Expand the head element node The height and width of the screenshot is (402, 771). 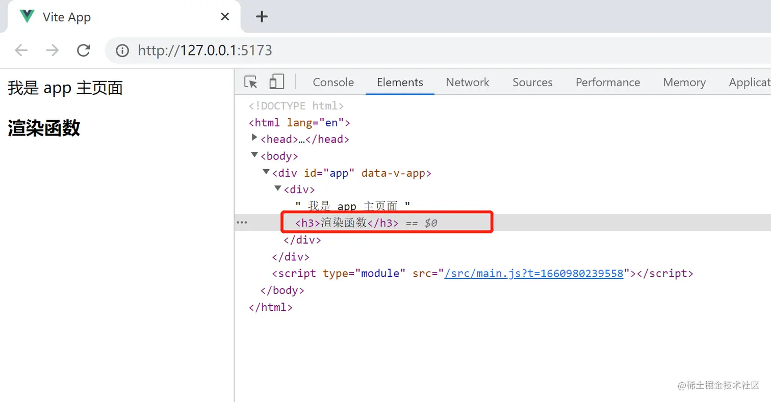[255, 138]
